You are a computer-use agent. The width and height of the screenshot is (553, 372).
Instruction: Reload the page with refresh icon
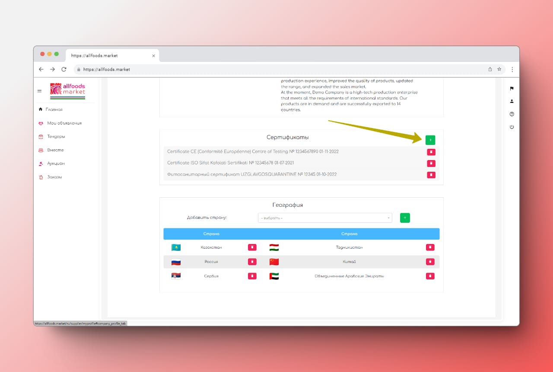click(64, 69)
